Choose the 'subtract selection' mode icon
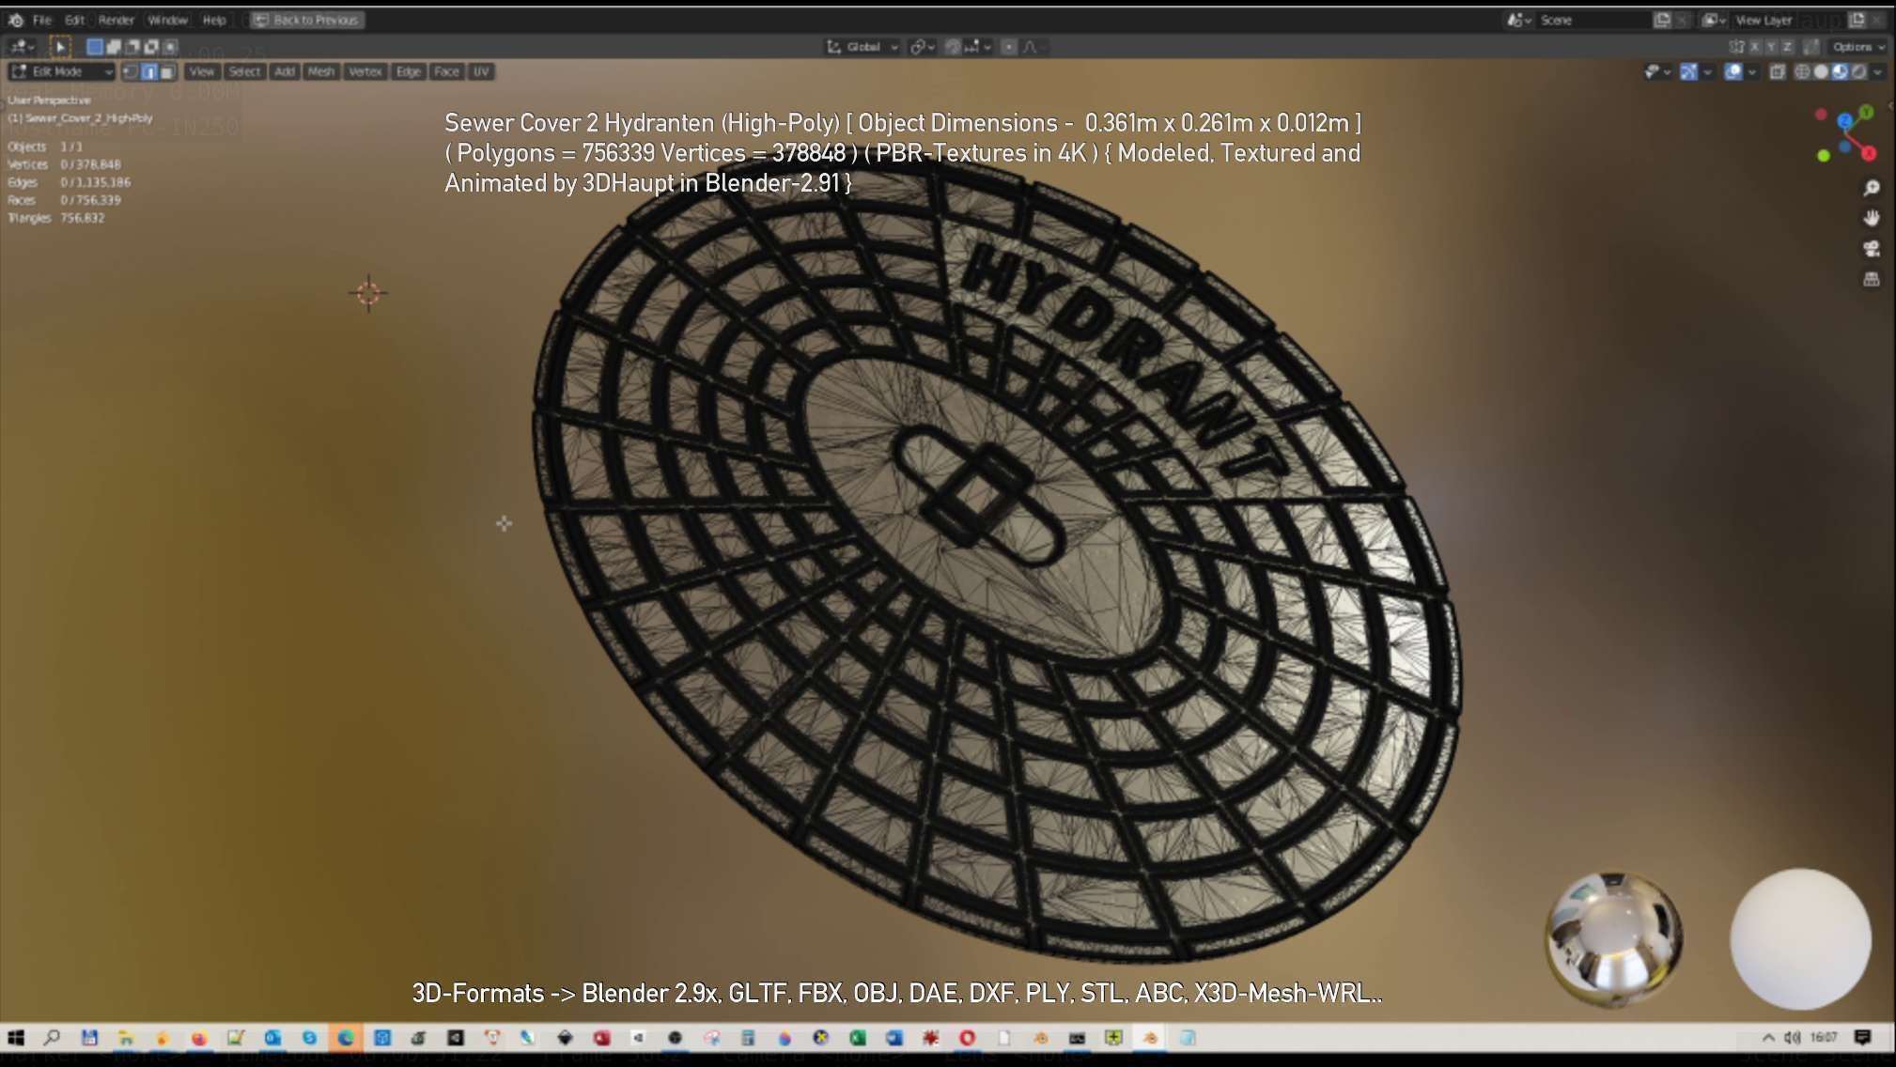The image size is (1896, 1067). (x=132, y=46)
